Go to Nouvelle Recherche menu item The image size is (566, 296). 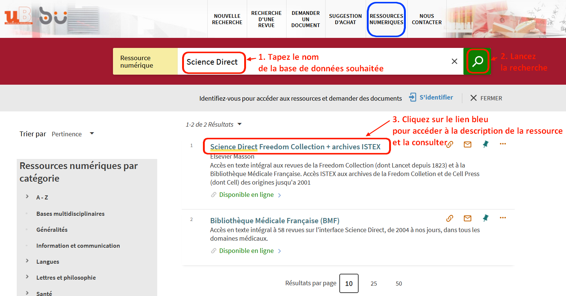pos(227,19)
